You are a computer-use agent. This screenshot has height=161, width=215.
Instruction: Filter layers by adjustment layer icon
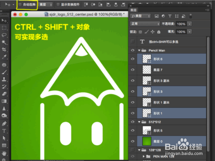coord(163,16)
